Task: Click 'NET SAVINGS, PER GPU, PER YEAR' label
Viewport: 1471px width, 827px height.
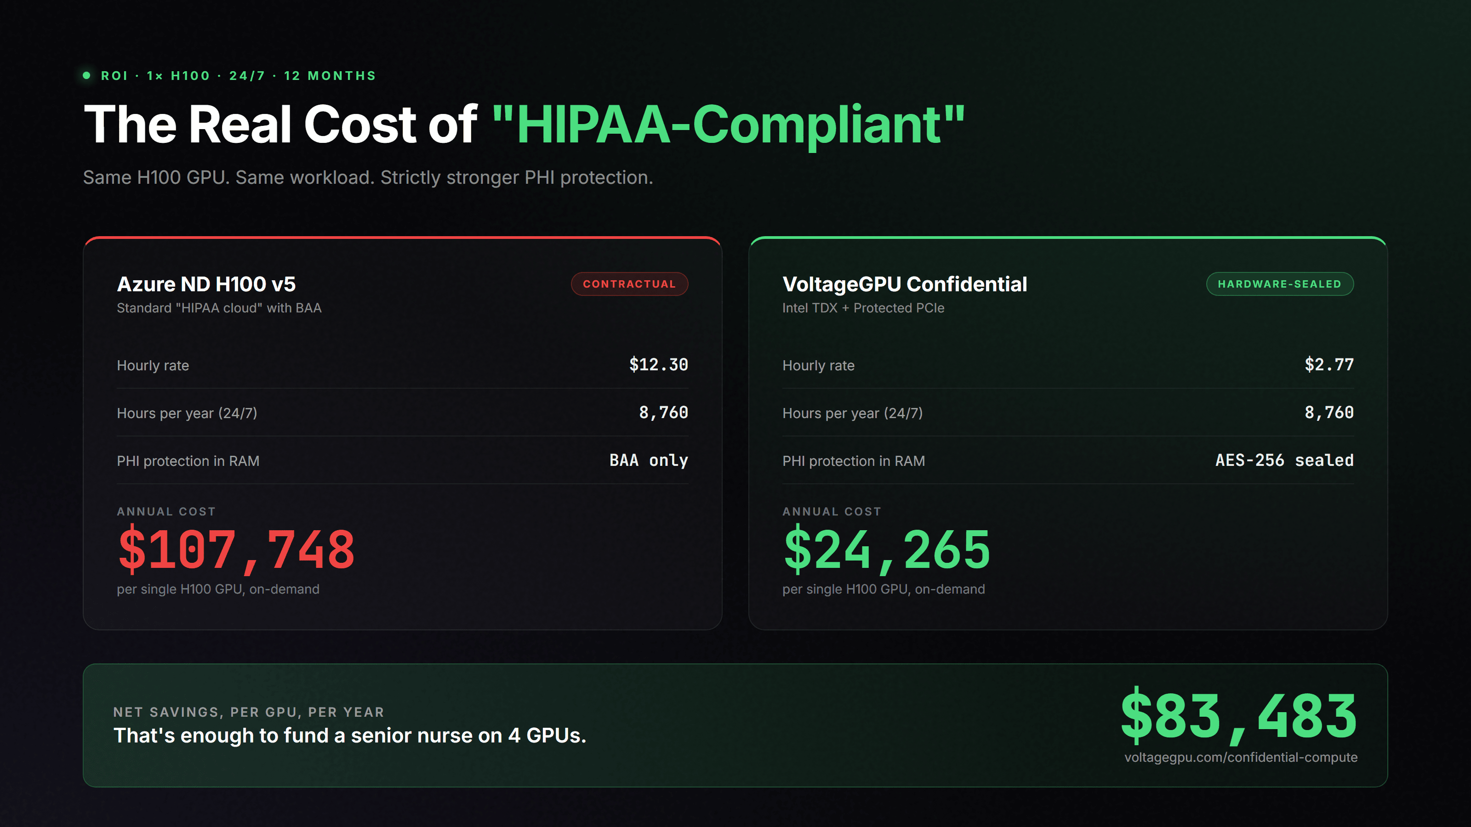Action: [249, 712]
